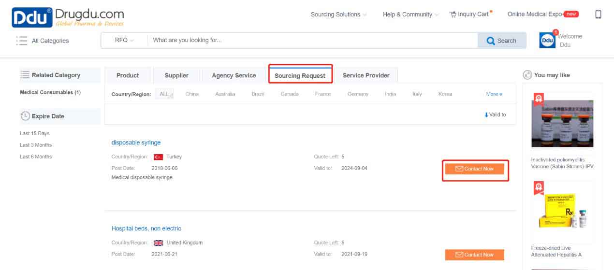The image size is (614, 270).
Task: Select China country filter
Action: click(192, 94)
